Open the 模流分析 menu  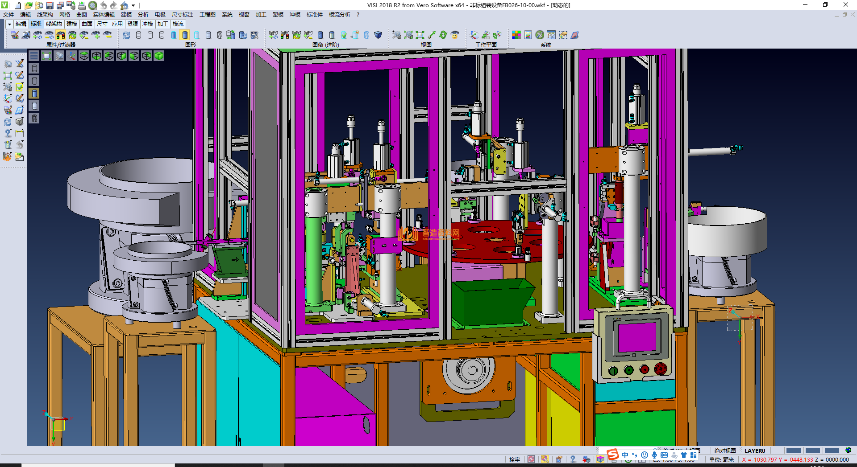(339, 15)
